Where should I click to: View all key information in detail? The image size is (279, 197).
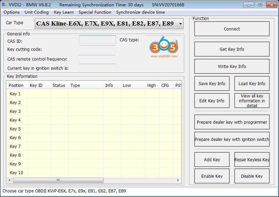click(252, 101)
